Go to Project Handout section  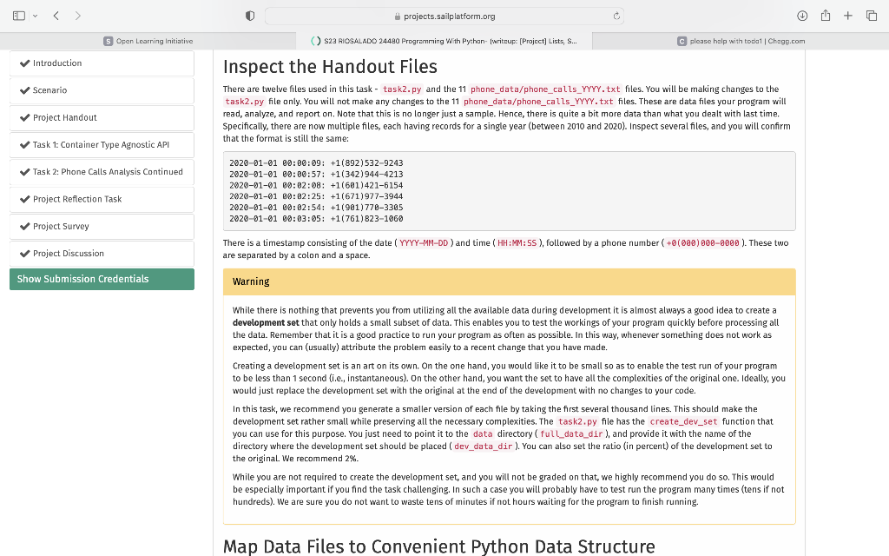(102, 117)
